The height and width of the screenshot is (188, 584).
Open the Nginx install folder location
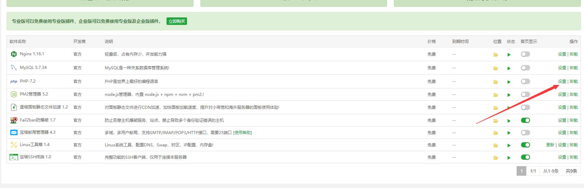495,55
